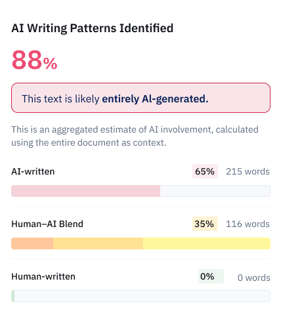The width and height of the screenshot is (281, 315).
Task: Click the 88% overall AI score
Action: [34, 60]
